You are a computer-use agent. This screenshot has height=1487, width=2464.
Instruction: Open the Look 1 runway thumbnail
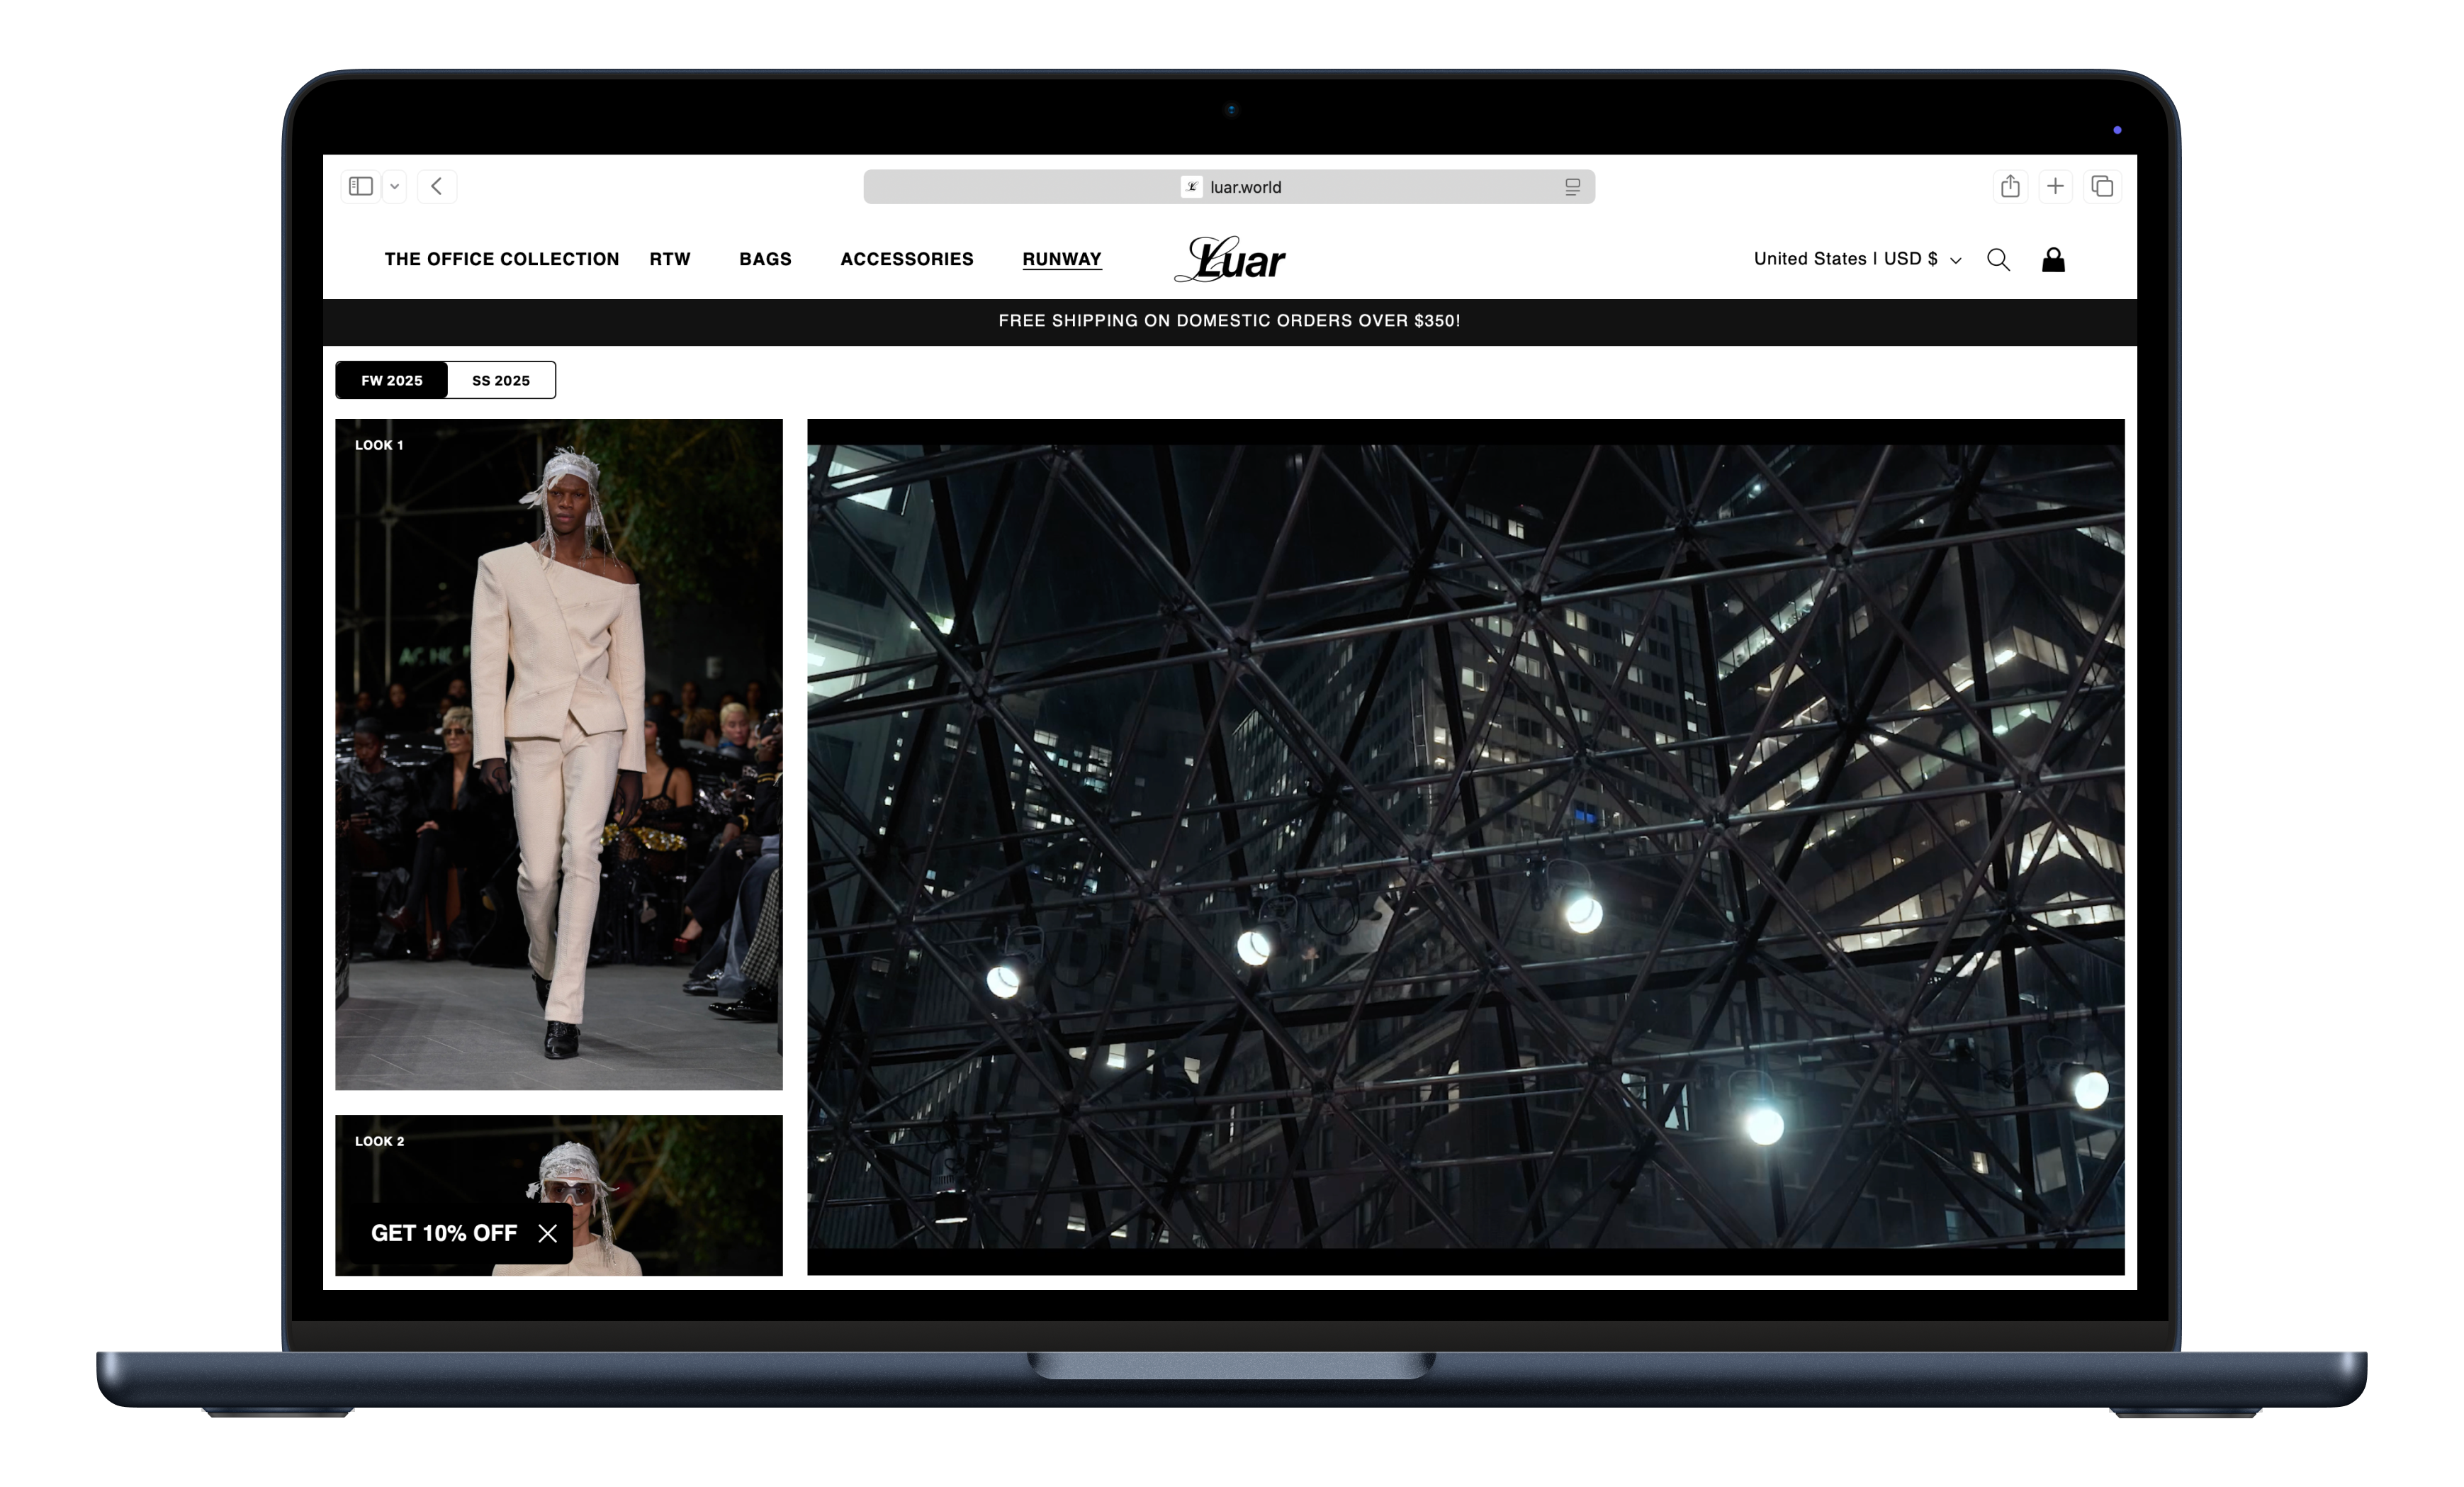tap(558, 754)
